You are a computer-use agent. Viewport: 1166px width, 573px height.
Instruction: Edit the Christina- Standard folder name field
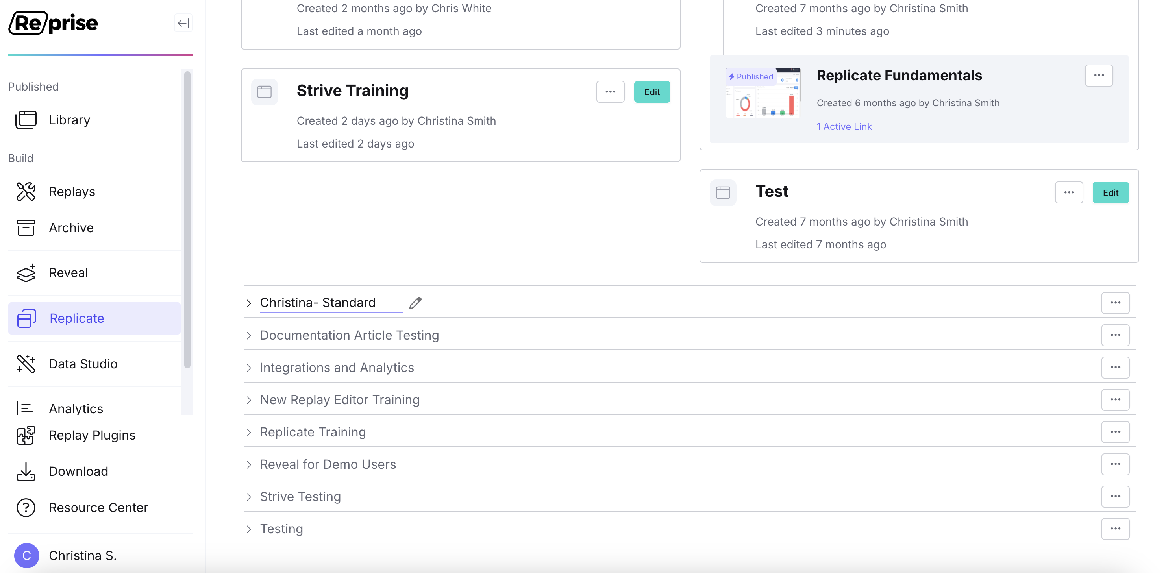(x=331, y=303)
